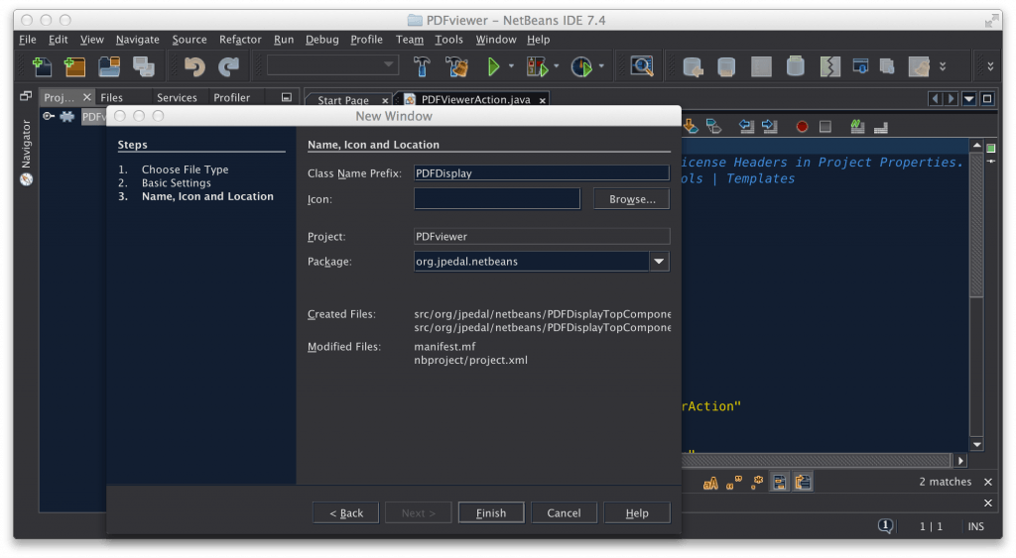Click the New Project toolbar icon
The image size is (1016, 558).
[x=75, y=66]
